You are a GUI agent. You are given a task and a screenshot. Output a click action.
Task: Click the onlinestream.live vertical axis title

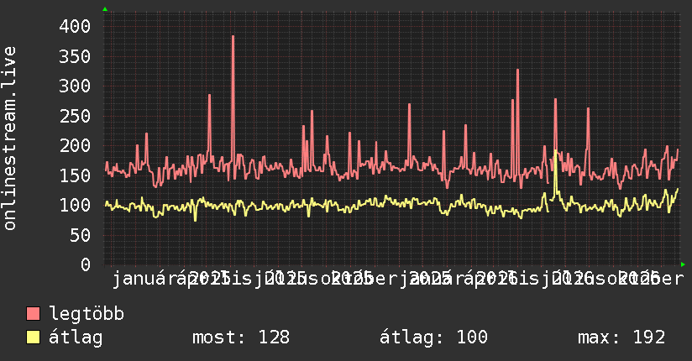10,139
